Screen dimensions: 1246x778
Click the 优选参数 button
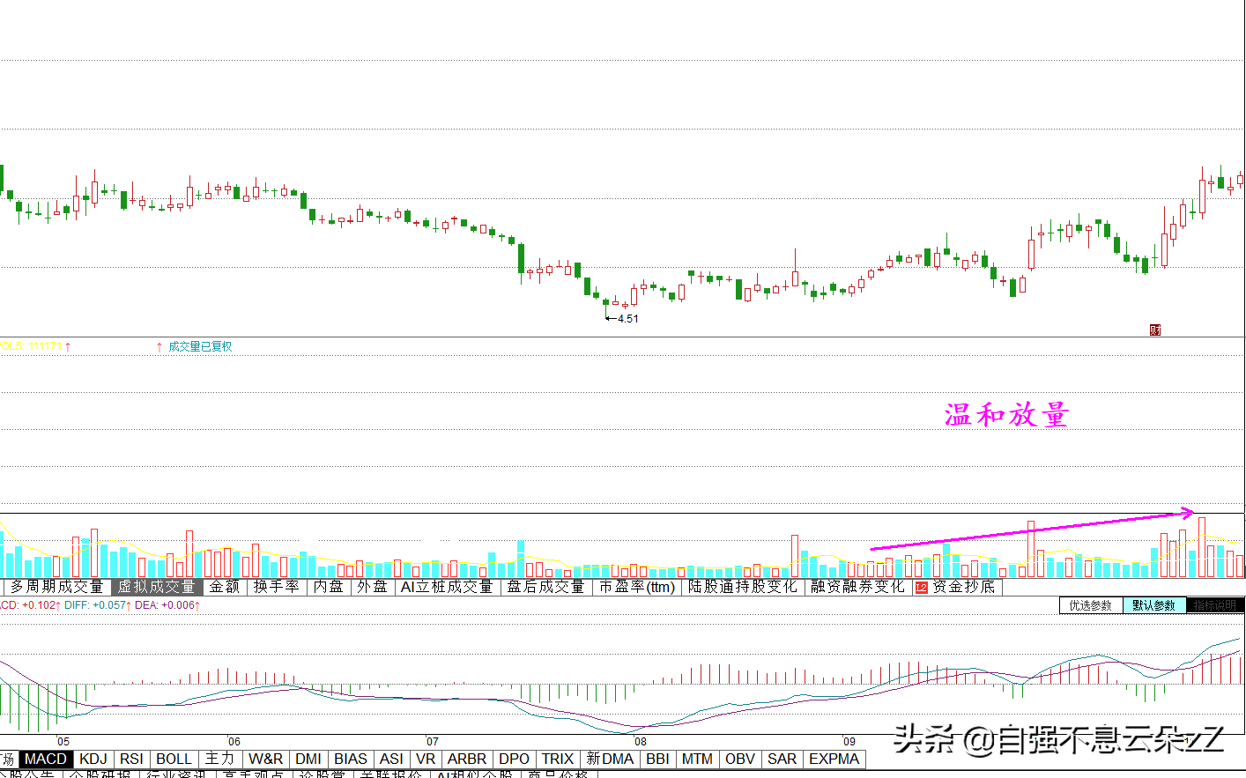[1090, 605]
